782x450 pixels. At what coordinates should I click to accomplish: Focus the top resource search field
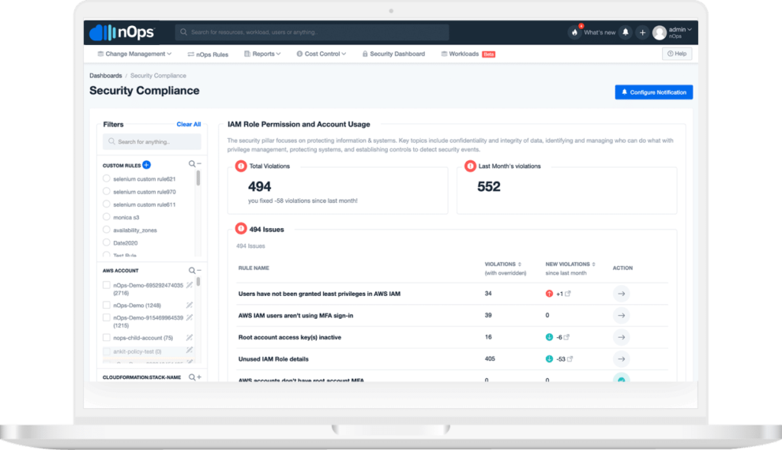(x=312, y=32)
